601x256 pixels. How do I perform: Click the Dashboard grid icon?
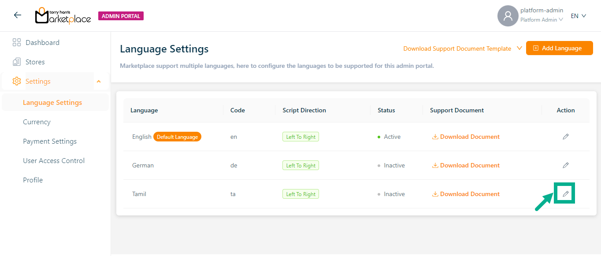[17, 43]
